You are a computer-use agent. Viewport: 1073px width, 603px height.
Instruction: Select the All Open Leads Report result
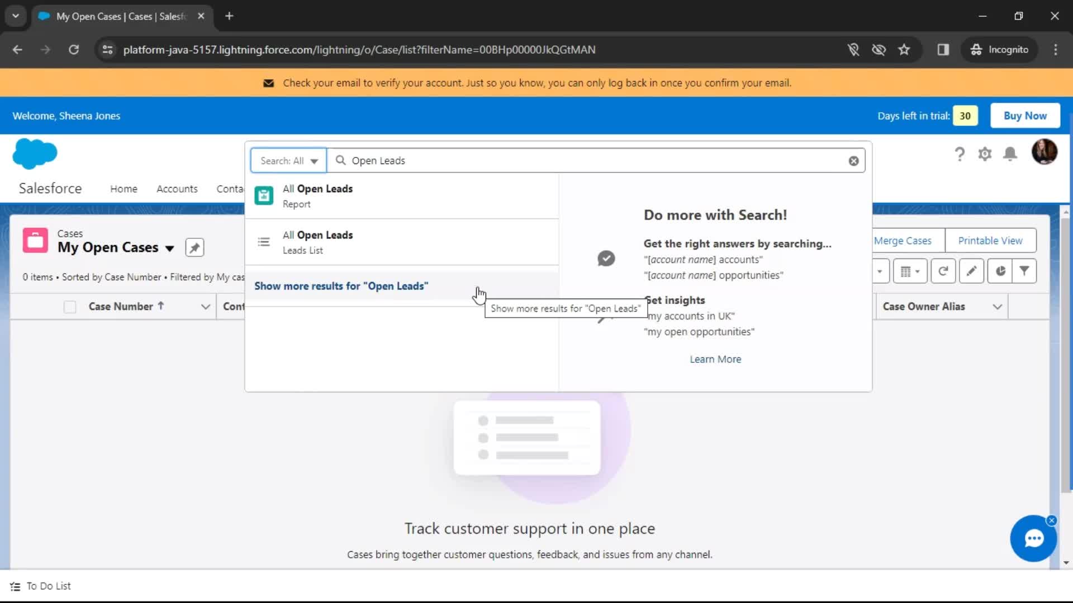click(x=402, y=196)
